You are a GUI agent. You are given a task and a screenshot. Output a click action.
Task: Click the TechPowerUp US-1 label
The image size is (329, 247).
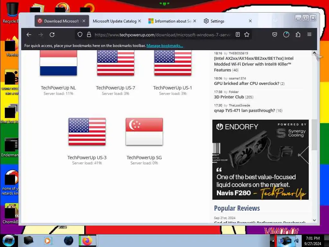(x=173, y=88)
